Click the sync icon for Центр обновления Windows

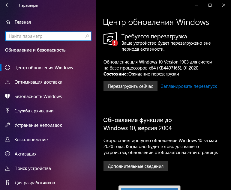[7, 67]
